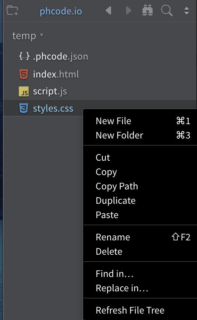The width and height of the screenshot is (197, 320).
Task: Click the up-down split view arrows icon
Action: (x=187, y=11)
